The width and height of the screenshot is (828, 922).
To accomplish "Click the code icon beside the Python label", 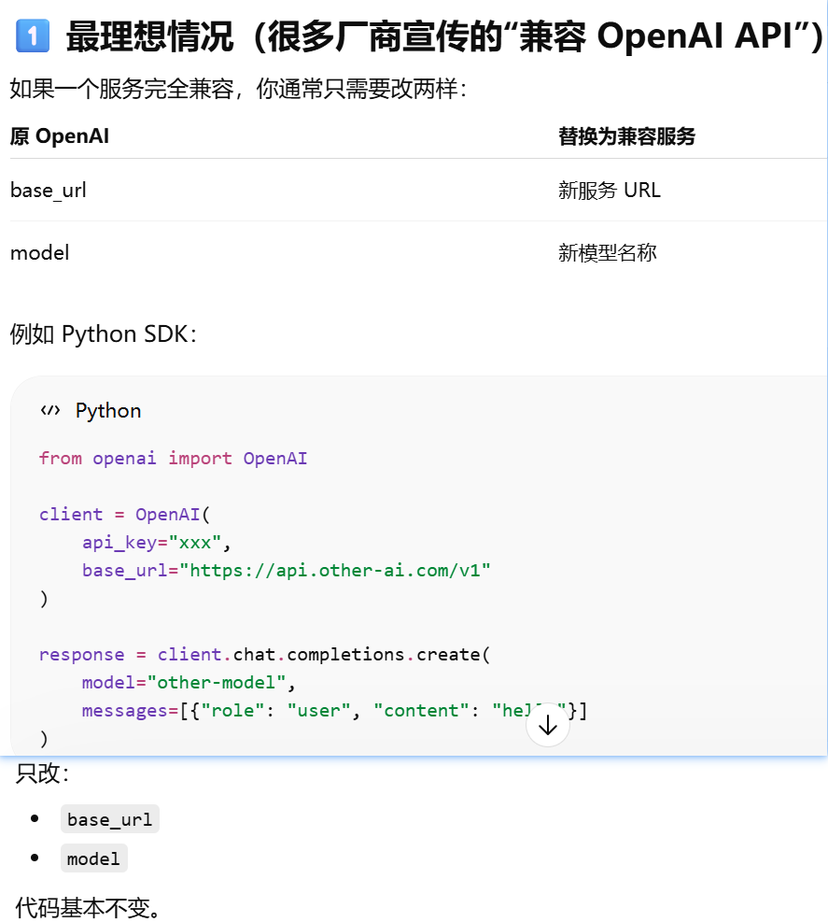I will [50, 410].
